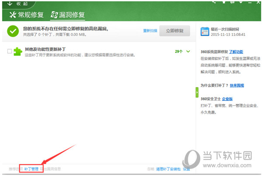Tick the 其他及功能性更新补丁 checkbox

click(10, 52)
